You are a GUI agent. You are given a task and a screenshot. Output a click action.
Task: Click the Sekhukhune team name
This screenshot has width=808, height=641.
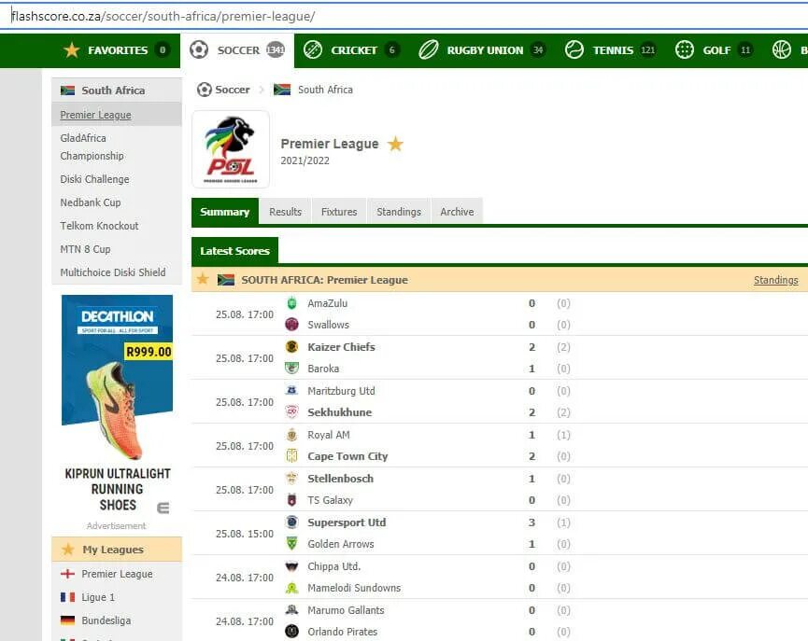[x=340, y=412]
